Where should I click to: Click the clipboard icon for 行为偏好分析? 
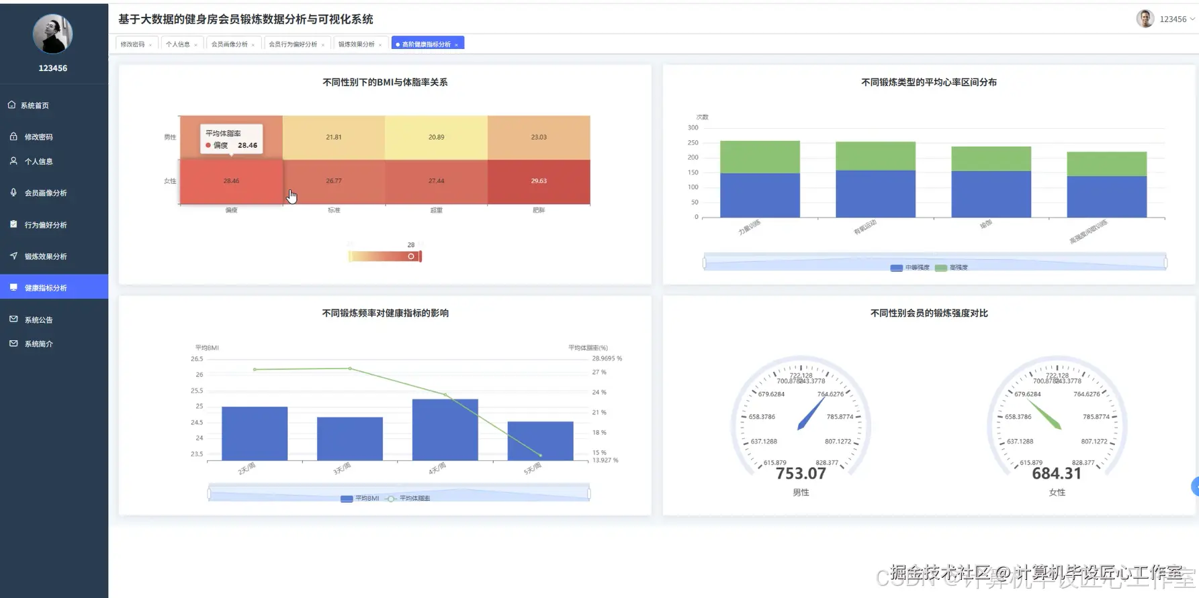tap(13, 224)
